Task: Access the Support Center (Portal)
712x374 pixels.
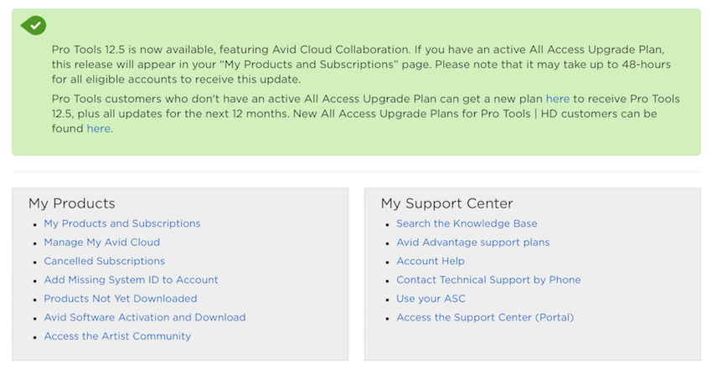Action: pos(485,317)
